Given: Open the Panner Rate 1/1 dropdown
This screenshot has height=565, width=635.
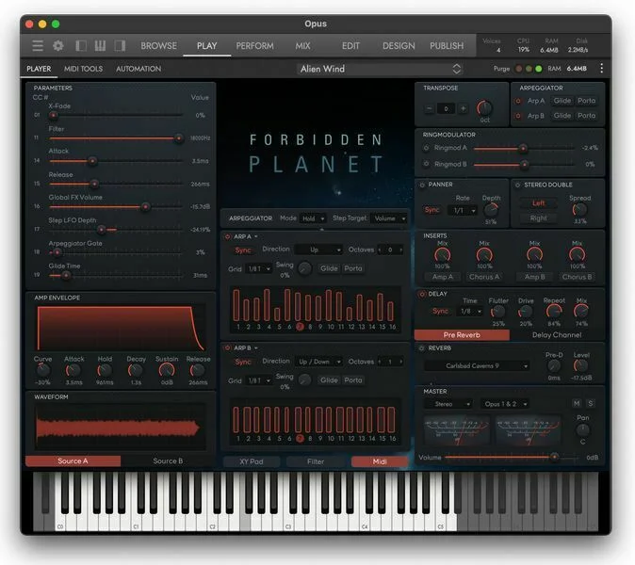Looking at the screenshot, I should pyautogui.click(x=463, y=210).
